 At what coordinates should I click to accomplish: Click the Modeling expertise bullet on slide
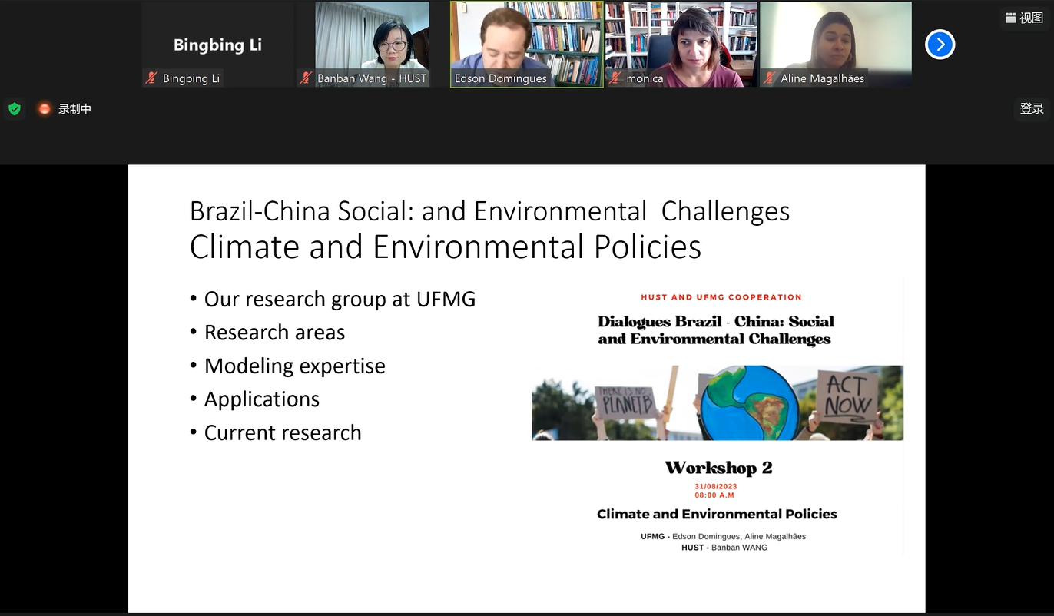[294, 366]
